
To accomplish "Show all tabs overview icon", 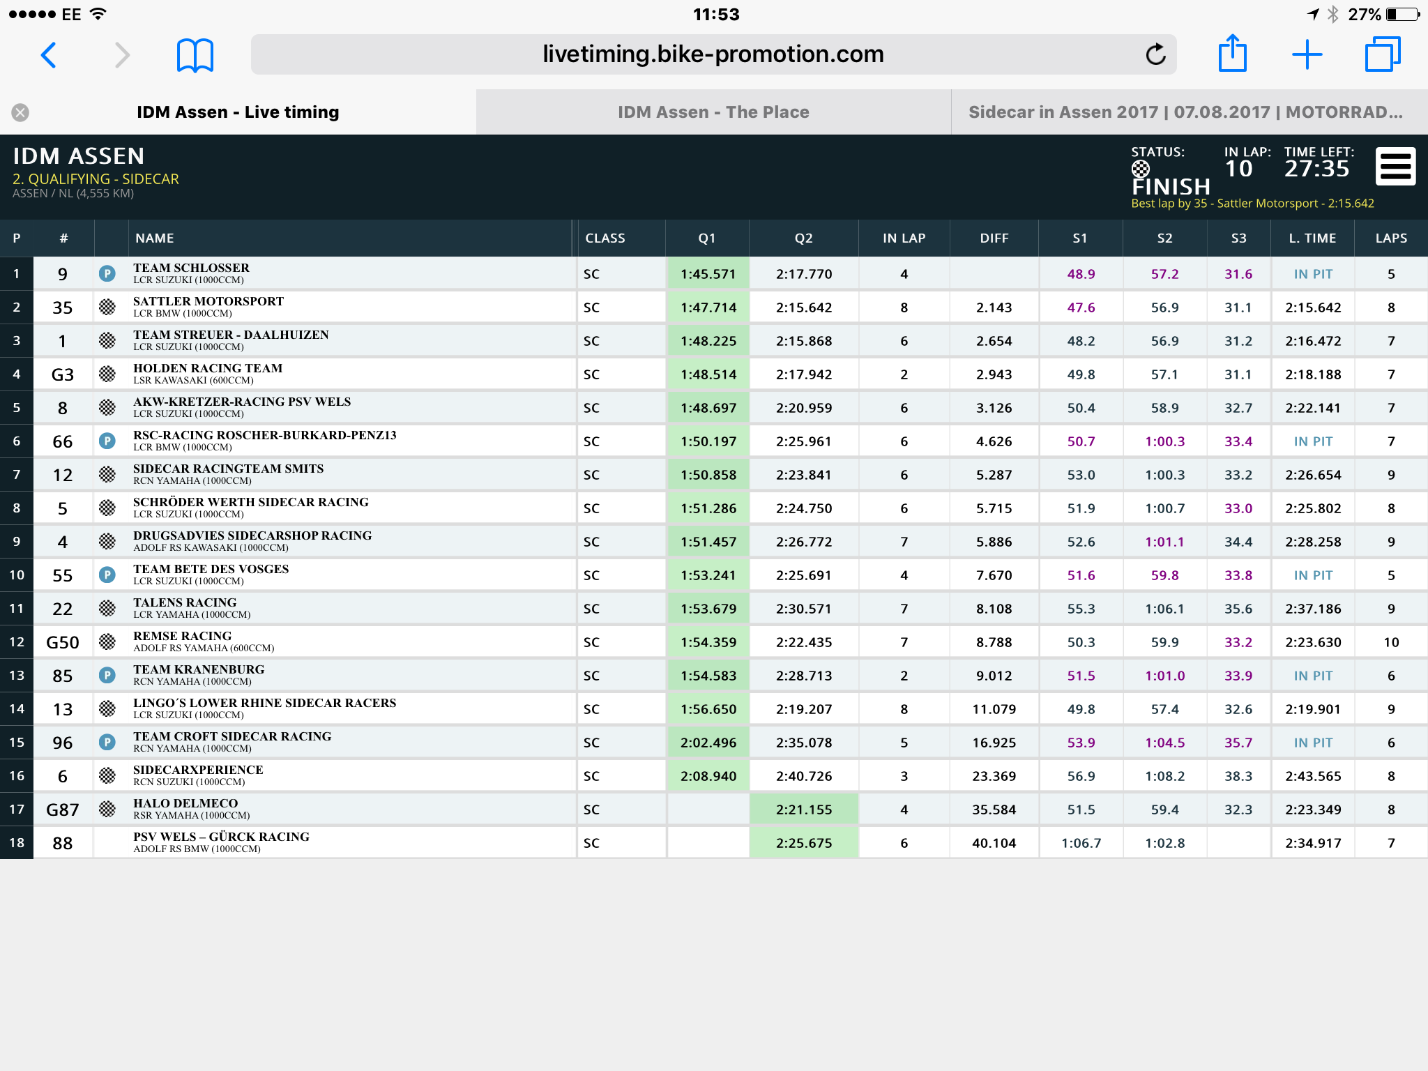I will pyautogui.click(x=1383, y=54).
